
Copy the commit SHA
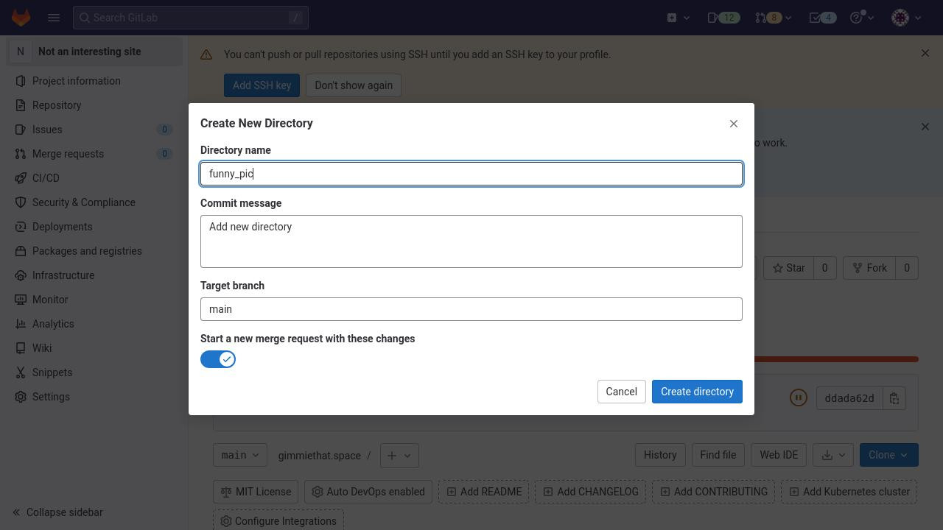point(894,398)
